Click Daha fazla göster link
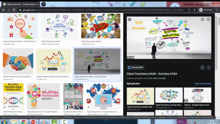Image resolution: width=220 pixels, height=124 pixels. click(203, 83)
